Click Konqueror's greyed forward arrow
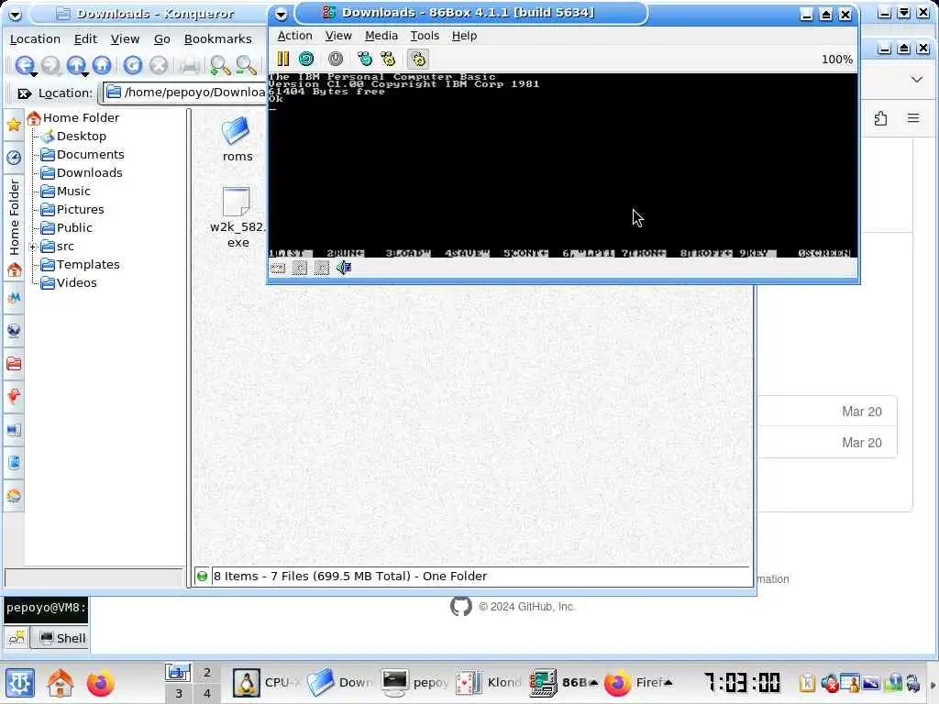Image resolution: width=939 pixels, height=704 pixels. 50,65
